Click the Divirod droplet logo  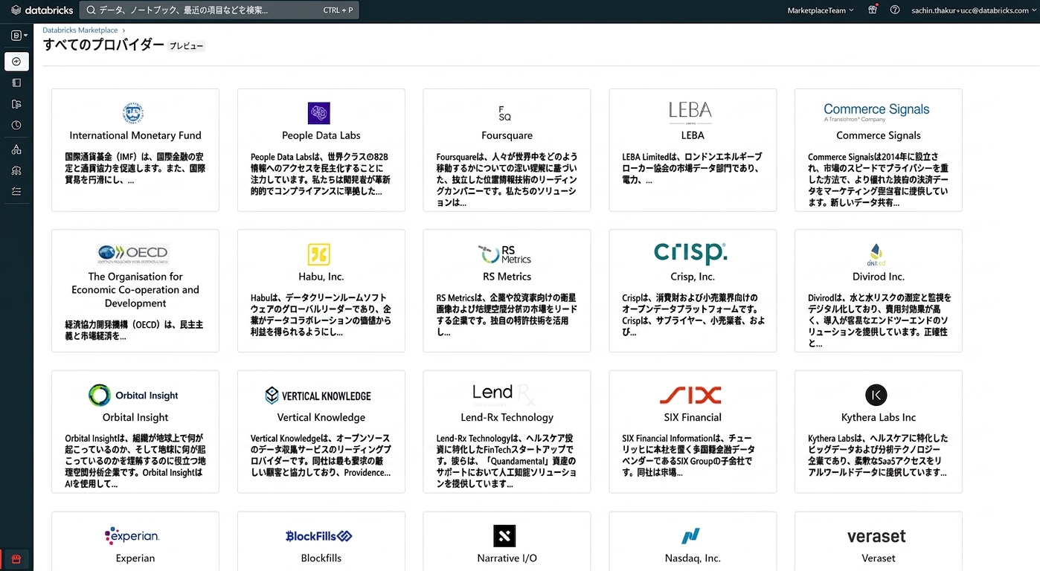pyautogui.click(x=876, y=254)
